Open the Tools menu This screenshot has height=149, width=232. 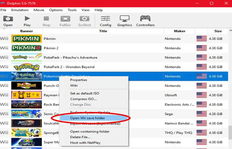click(x=72, y=10)
